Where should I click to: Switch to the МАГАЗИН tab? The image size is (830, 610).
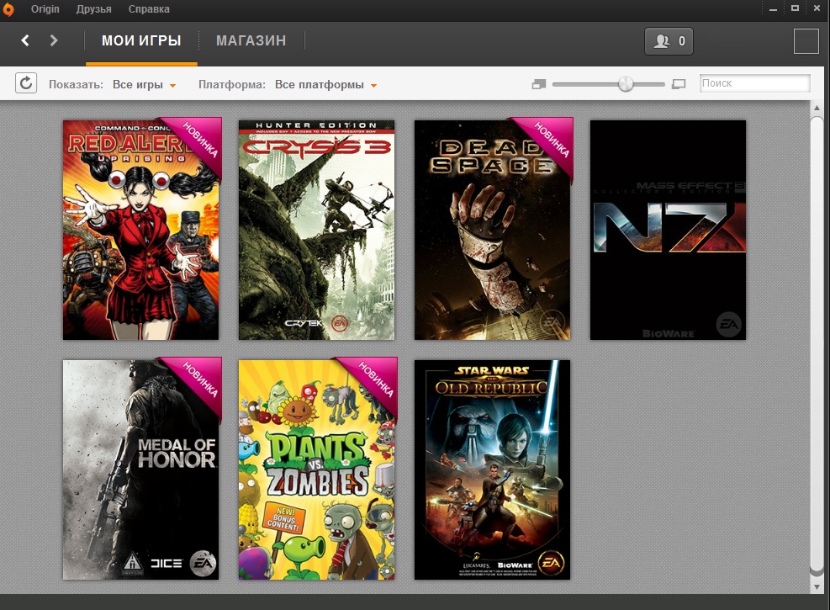(x=251, y=40)
